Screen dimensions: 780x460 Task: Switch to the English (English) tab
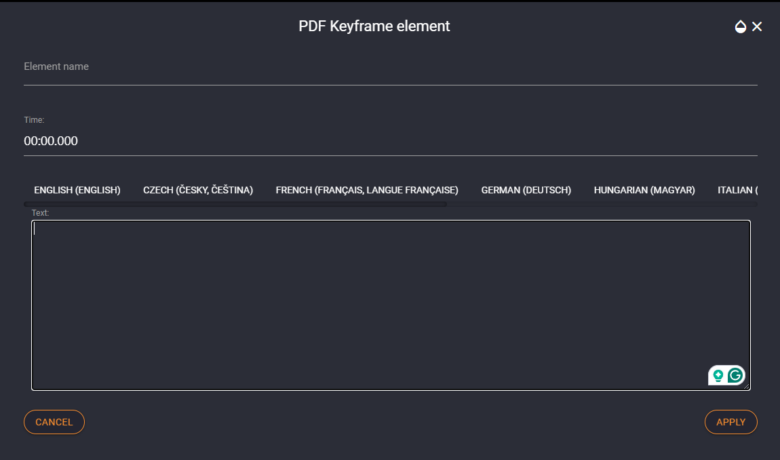[77, 190]
